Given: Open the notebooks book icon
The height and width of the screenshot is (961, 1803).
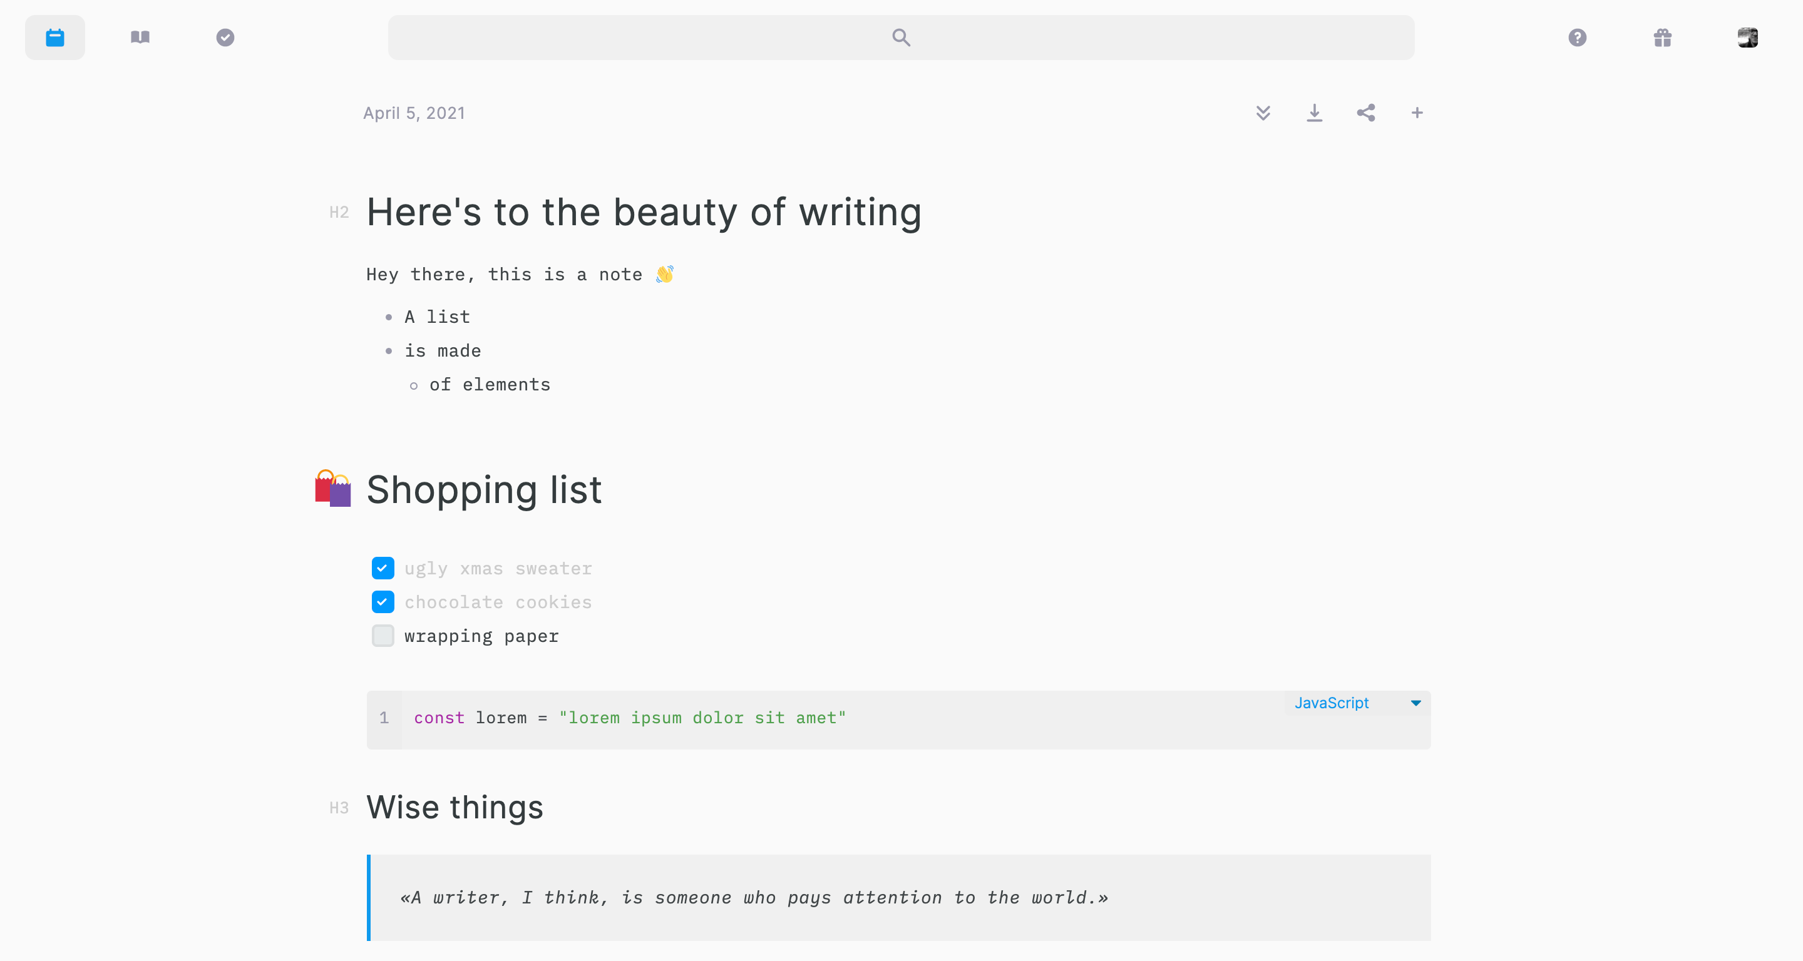Looking at the screenshot, I should point(140,37).
